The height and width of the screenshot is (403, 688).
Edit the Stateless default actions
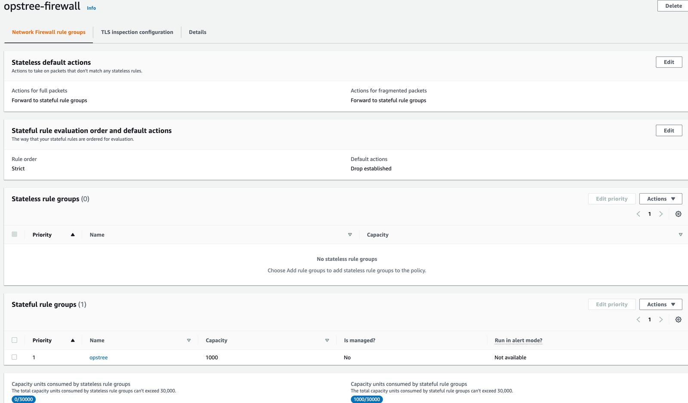tap(669, 62)
